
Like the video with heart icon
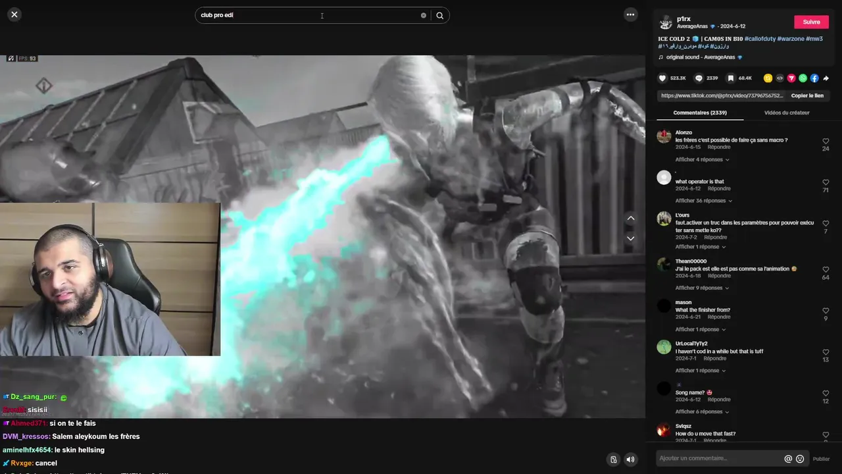(x=662, y=78)
